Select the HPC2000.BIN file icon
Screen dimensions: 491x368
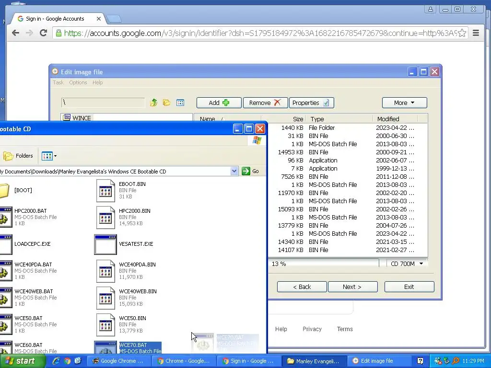105,217
